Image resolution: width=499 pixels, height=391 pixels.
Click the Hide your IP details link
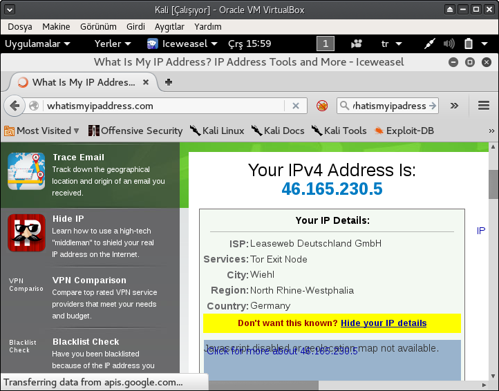[x=384, y=323]
